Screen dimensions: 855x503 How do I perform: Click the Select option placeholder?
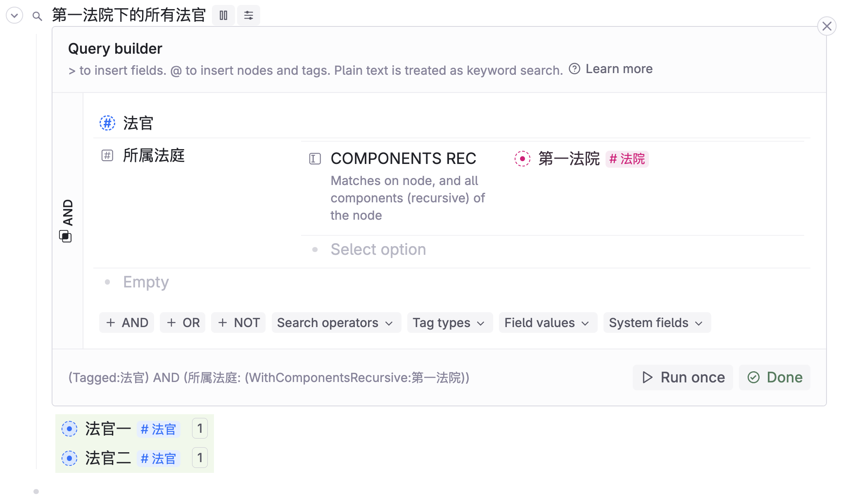[378, 249]
